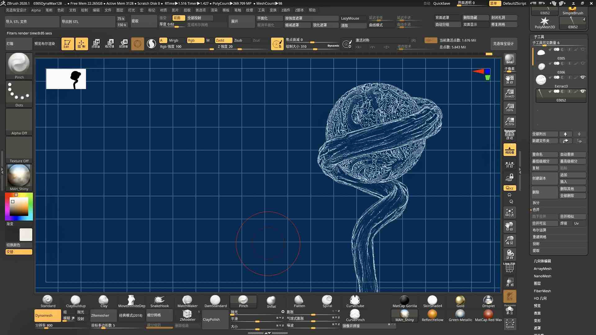Select the Pinch brush
This screenshot has width=596, height=335.
(243, 301)
